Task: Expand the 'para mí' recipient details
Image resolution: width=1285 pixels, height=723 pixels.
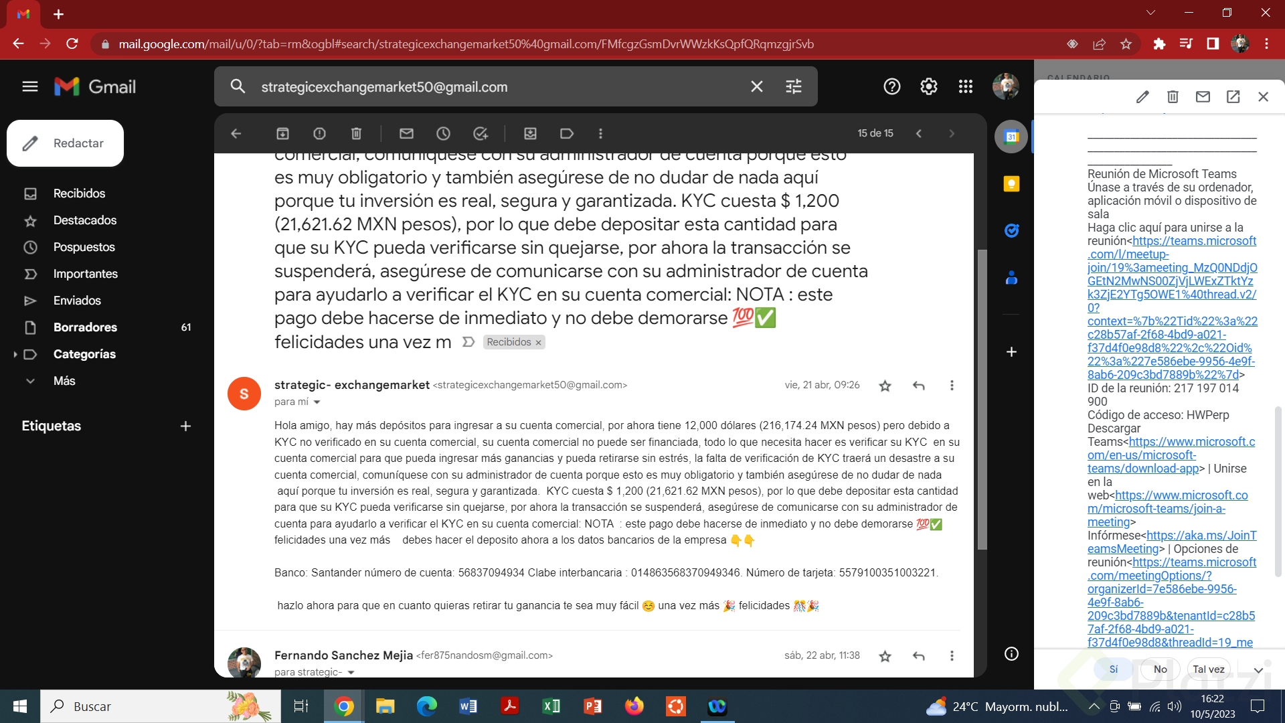Action: click(x=317, y=402)
